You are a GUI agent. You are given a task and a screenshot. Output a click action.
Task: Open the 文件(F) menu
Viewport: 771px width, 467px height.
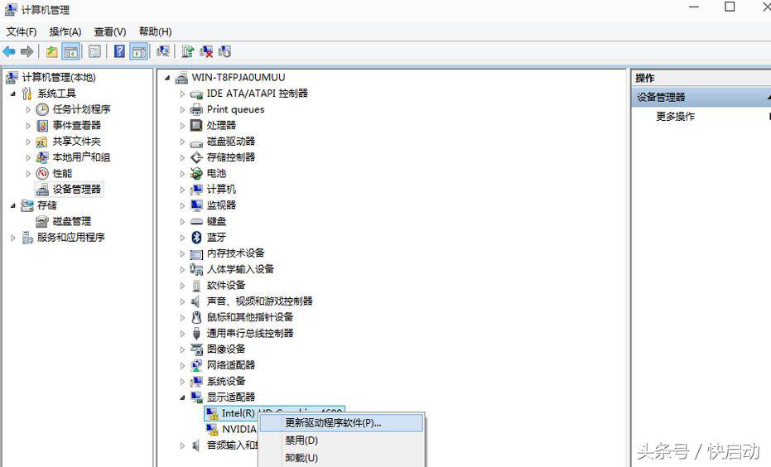point(22,31)
